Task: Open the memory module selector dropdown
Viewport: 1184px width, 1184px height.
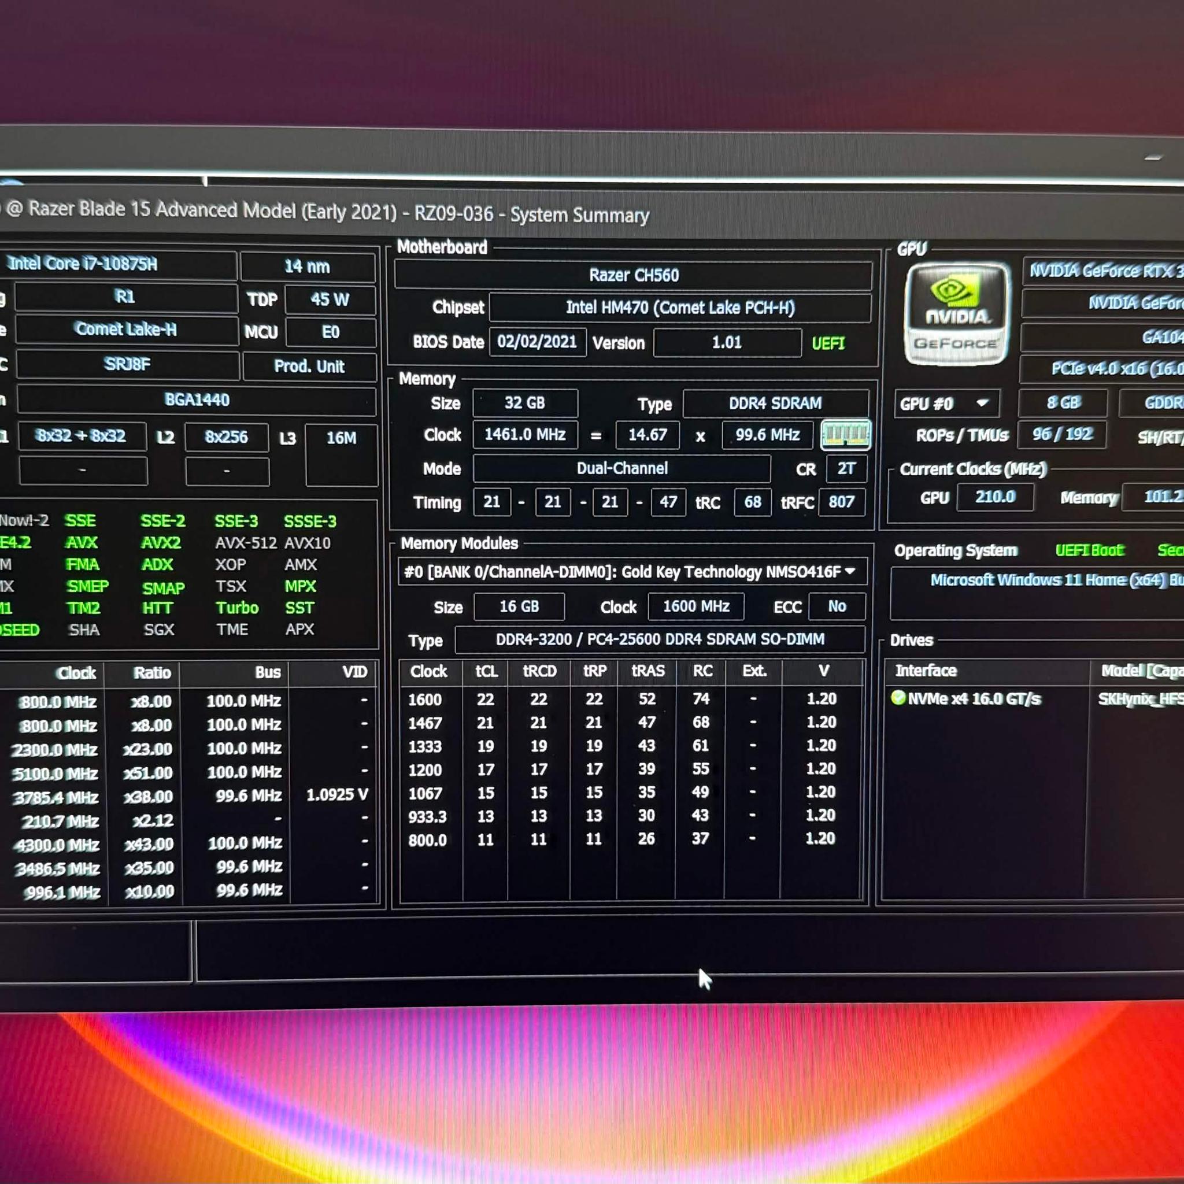Action: [x=632, y=572]
